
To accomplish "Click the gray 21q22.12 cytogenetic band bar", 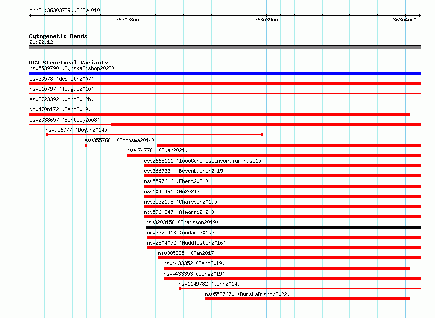I will pos(225,47).
